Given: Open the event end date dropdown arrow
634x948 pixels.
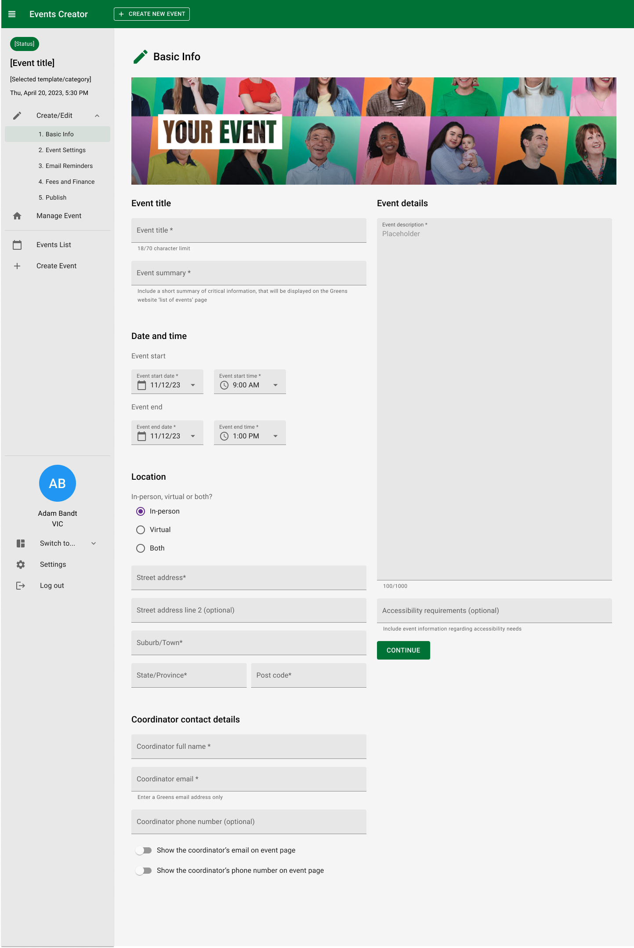Looking at the screenshot, I should point(193,436).
